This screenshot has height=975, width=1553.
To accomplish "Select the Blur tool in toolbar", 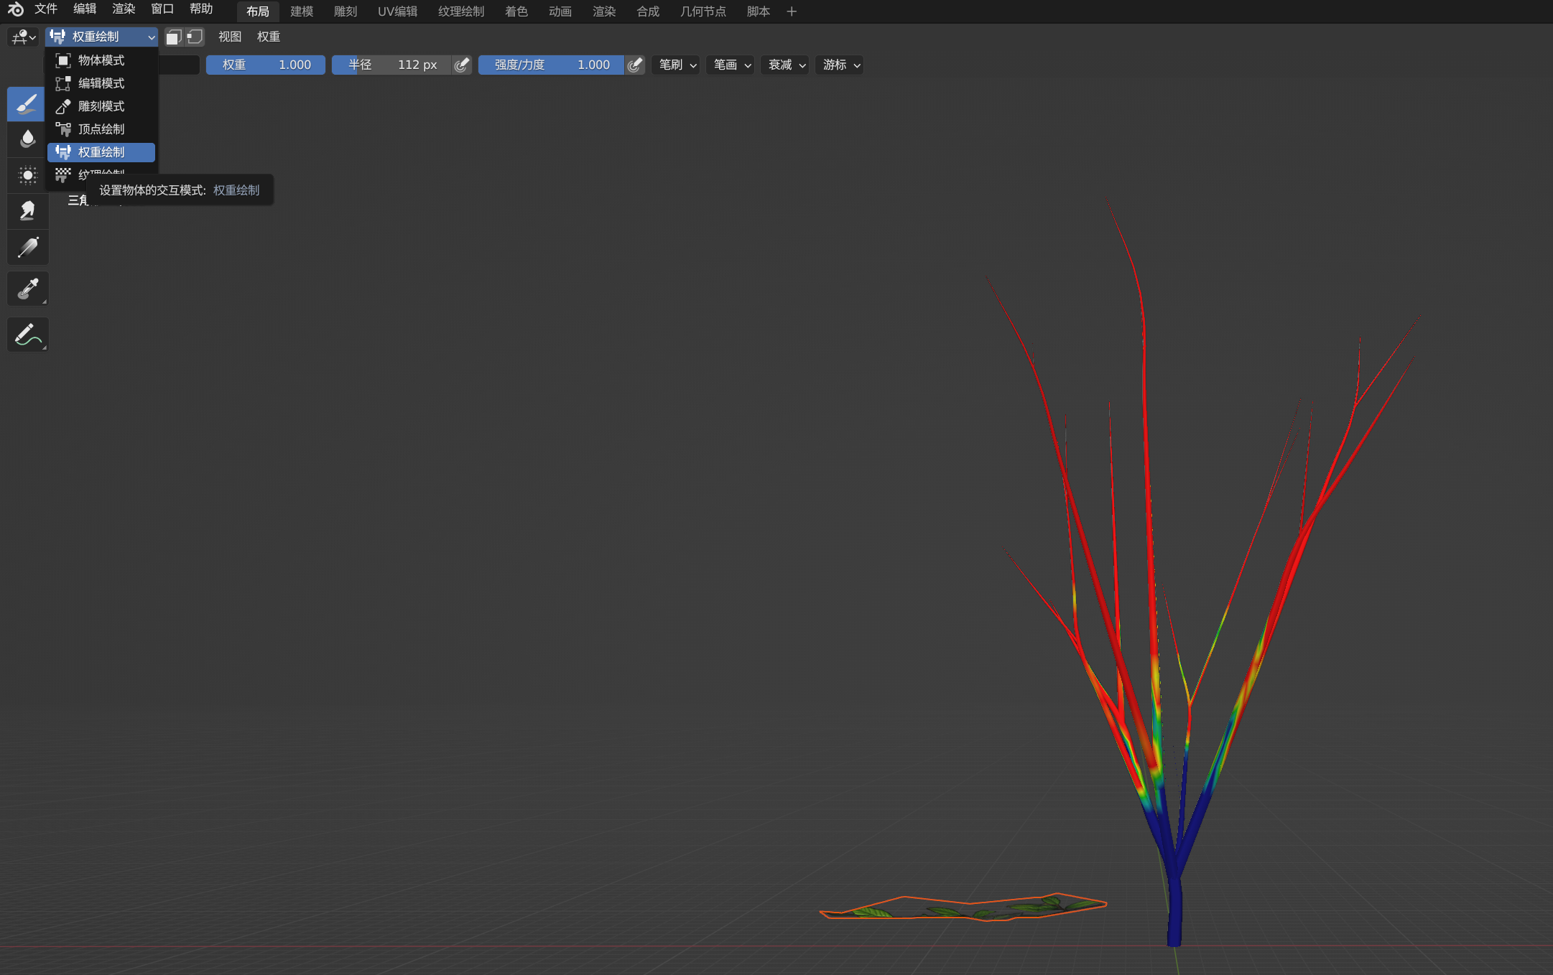I will (x=27, y=139).
